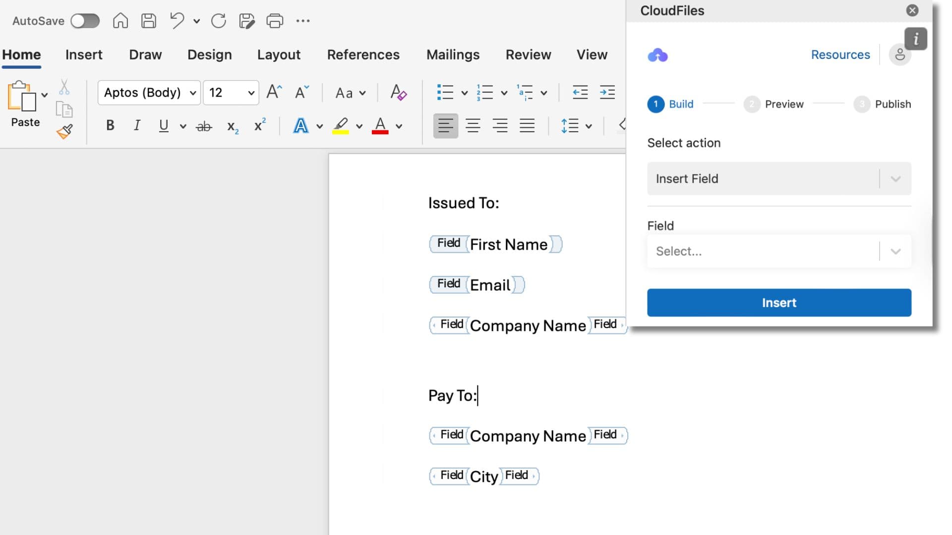
Task: Cut selection using the scissors icon
Action: (64, 87)
